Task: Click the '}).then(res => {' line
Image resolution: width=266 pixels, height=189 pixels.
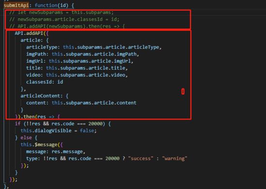Action: coord(38,117)
